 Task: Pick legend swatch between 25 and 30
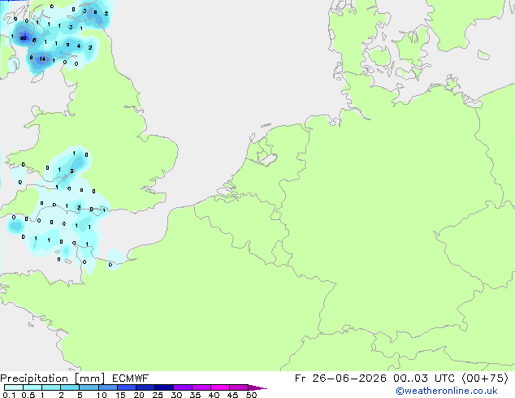click(x=163, y=387)
